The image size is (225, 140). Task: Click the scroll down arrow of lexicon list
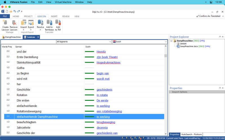coord(166,134)
